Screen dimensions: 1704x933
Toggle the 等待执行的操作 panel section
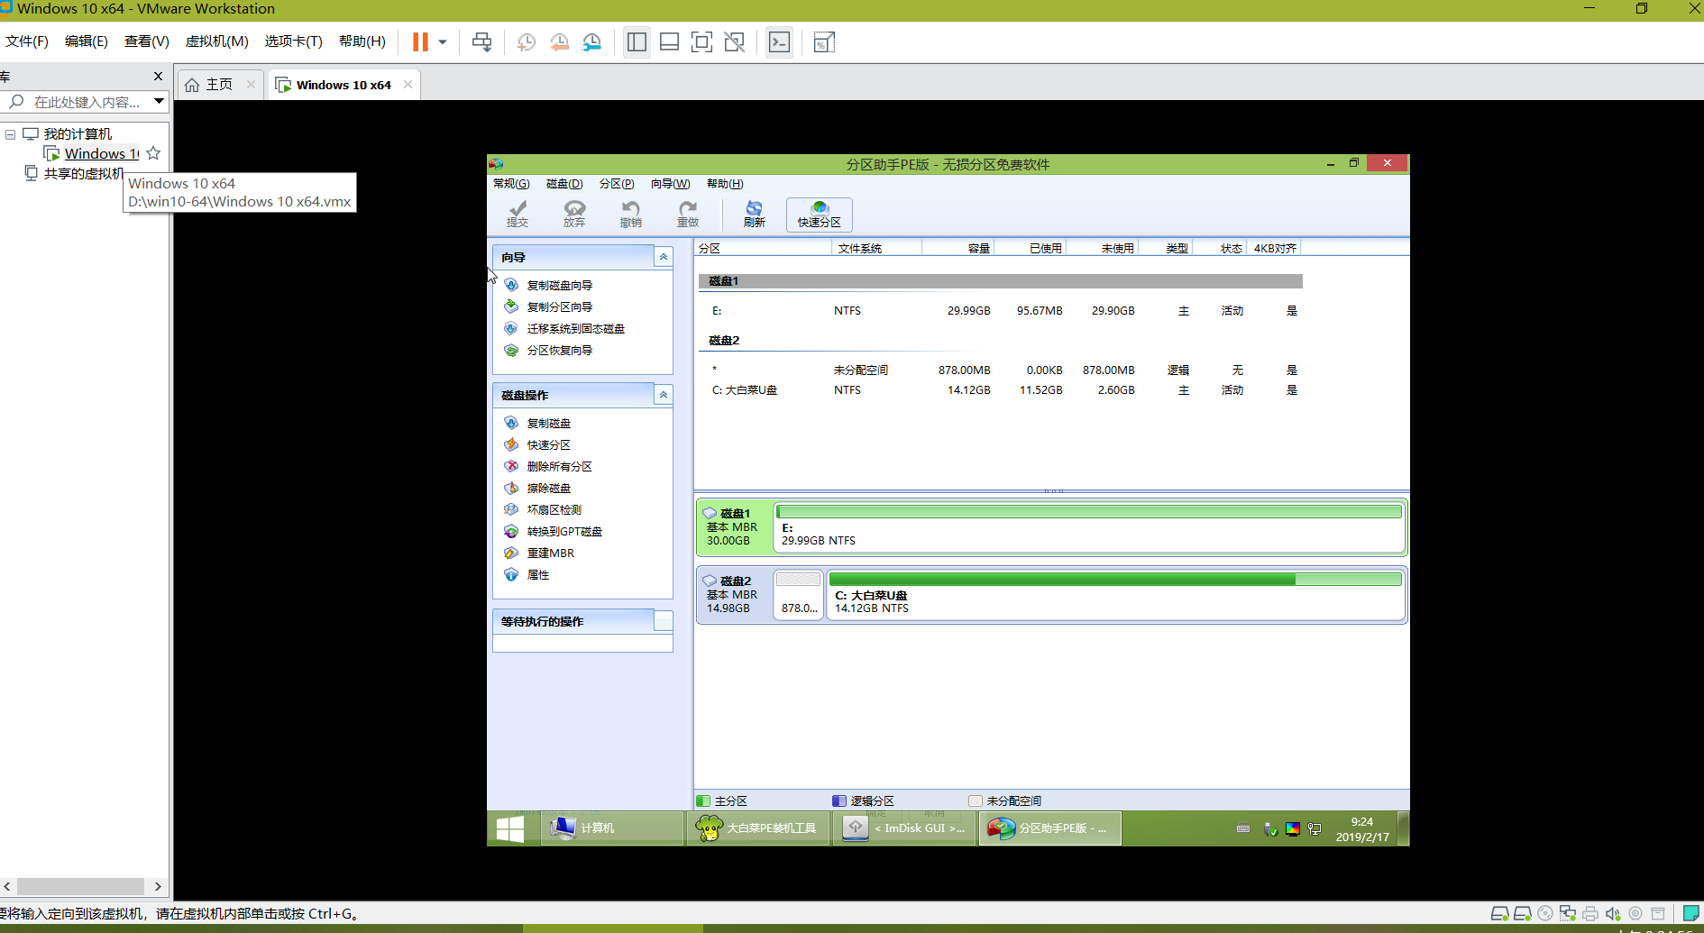tap(664, 621)
